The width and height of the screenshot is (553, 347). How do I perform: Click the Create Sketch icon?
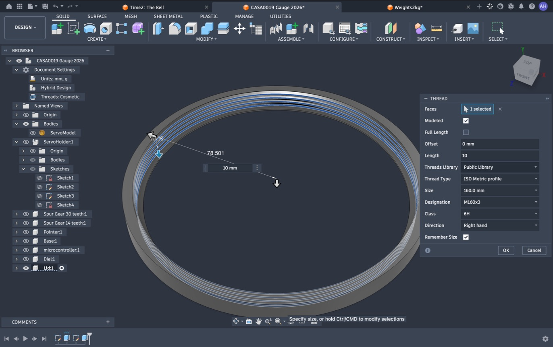(73, 28)
